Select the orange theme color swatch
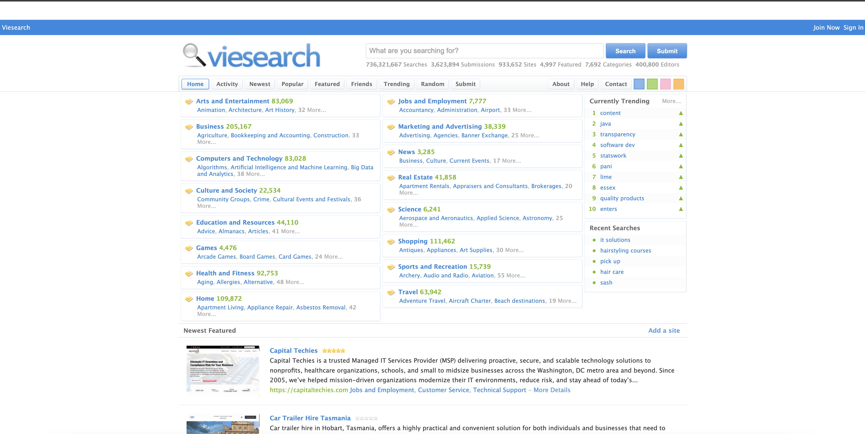This screenshot has height=434, width=865. tap(678, 84)
